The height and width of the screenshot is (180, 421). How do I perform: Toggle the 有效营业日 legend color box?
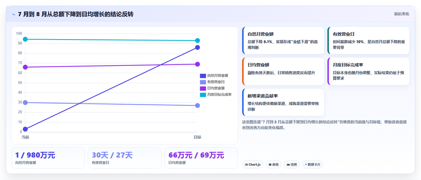pos(203,82)
